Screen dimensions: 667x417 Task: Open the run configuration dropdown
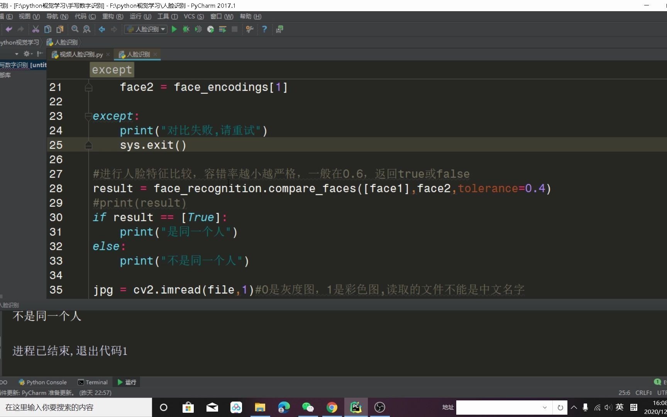162,29
